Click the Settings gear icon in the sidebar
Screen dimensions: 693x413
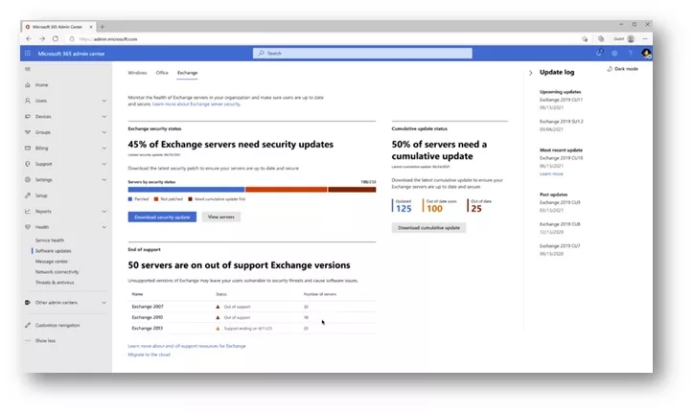coord(28,180)
